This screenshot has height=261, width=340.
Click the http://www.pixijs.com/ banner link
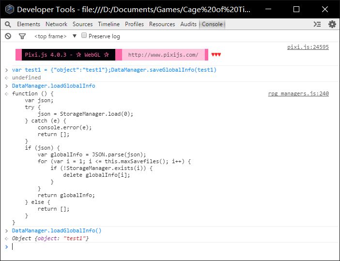(x=163, y=55)
